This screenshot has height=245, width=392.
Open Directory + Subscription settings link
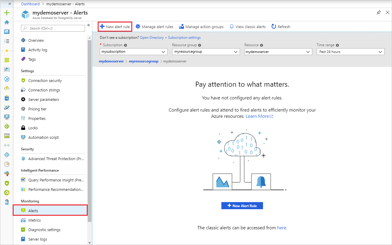[170, 38]
